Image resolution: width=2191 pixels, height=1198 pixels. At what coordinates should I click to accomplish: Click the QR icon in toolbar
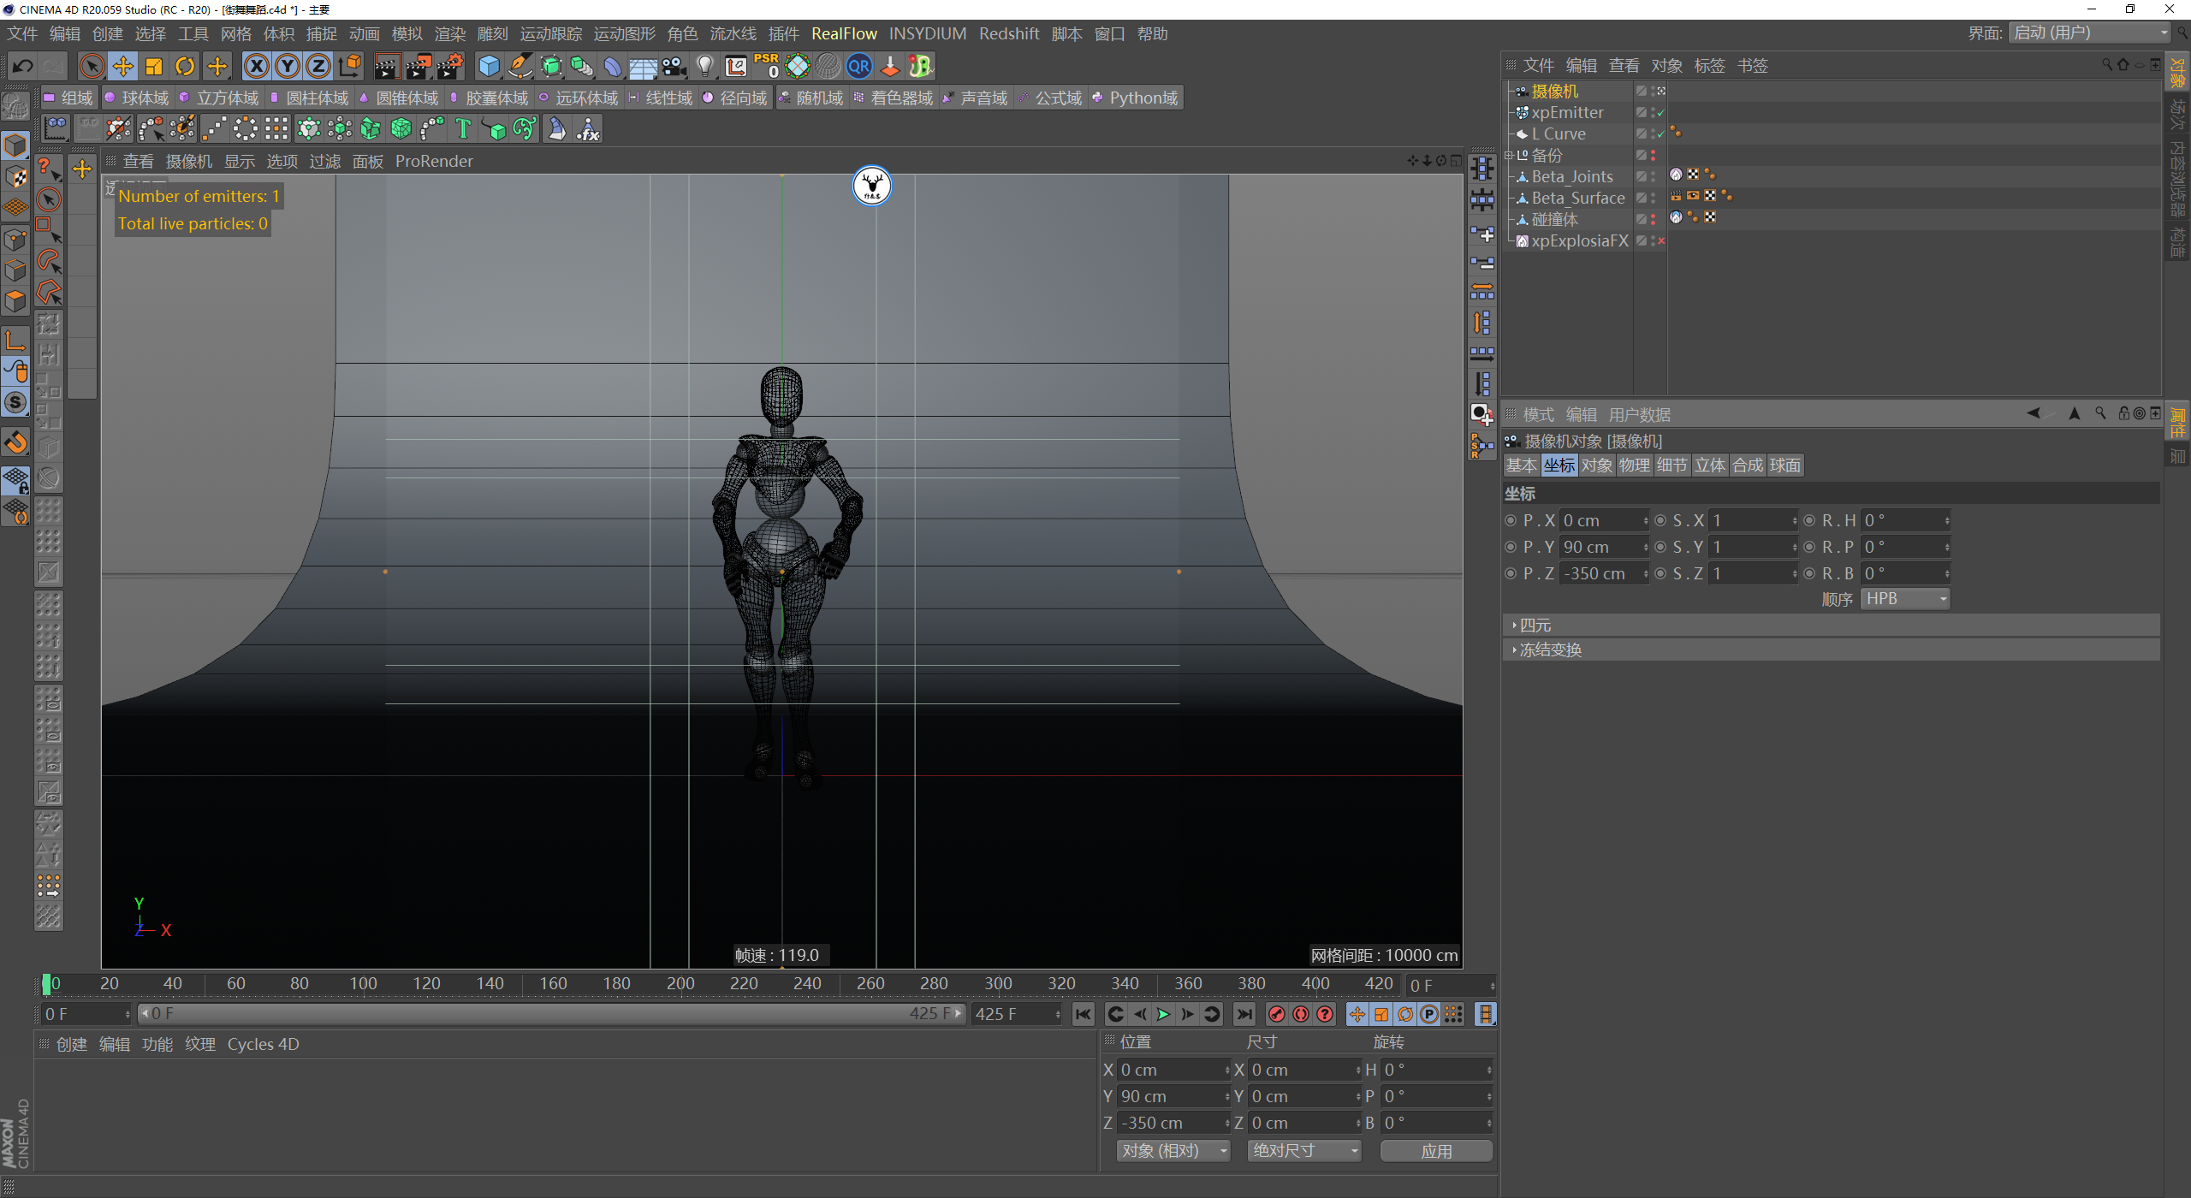858,66
